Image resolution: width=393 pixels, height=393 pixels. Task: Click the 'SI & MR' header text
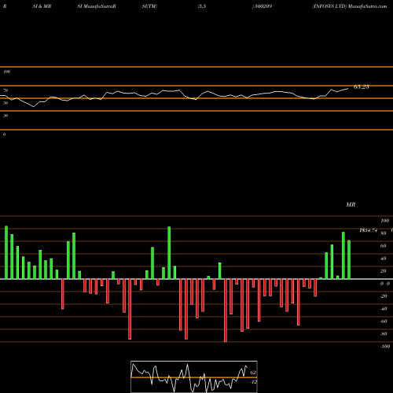pos(42,6)
